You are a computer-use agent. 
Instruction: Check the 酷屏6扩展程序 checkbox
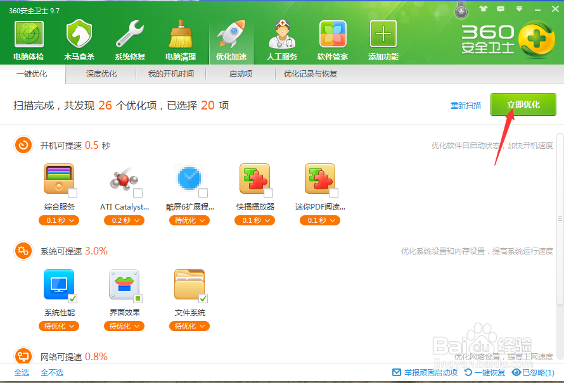click(x=203, y=193)
